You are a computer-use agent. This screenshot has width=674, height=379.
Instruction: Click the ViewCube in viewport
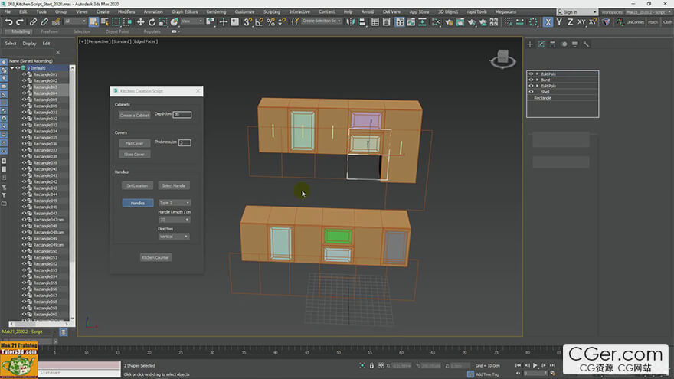pos(502,59)
